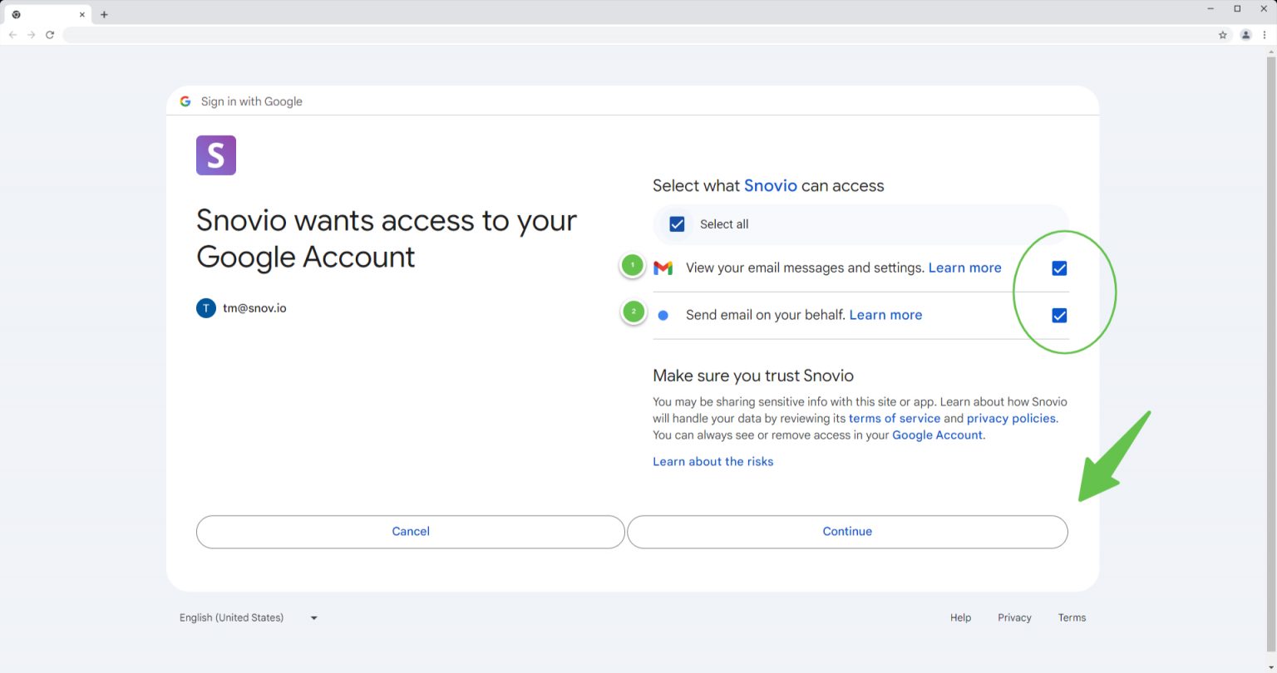The width and height of the screenshot is (1277, 673).
Task: Select the active browser tab
Action: point(47,14)
